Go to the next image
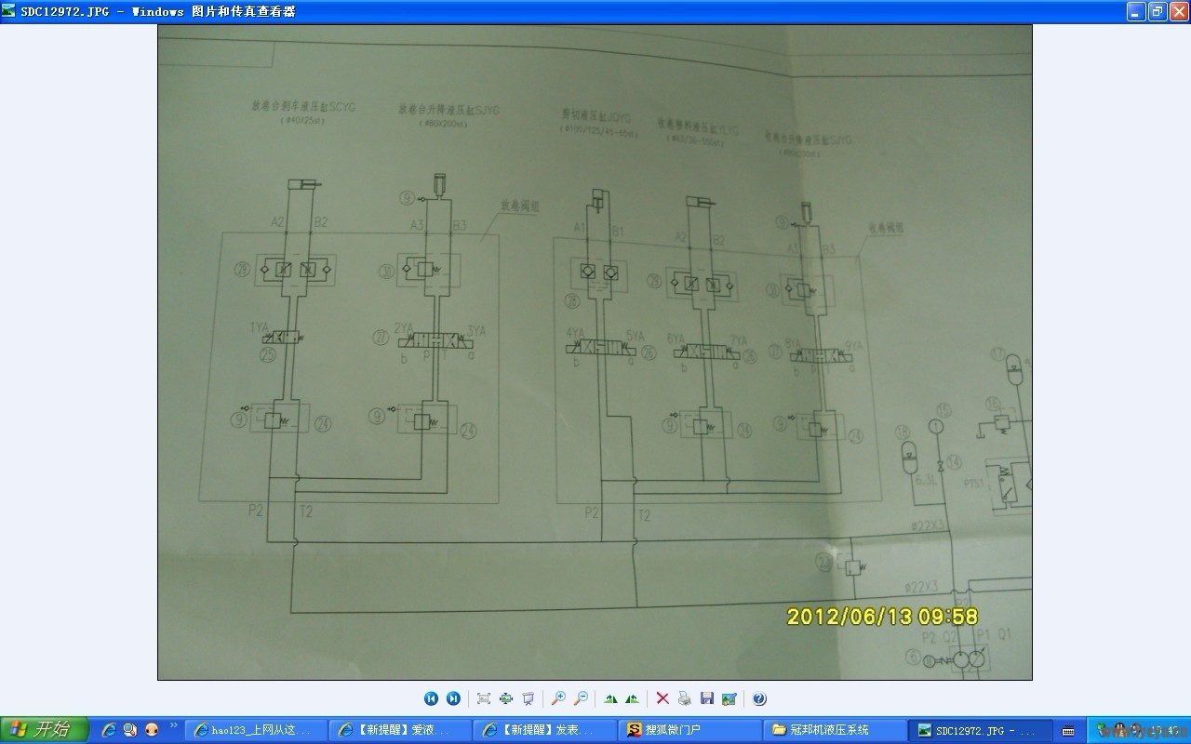The height and width of the screenshot is (744, 1191). tap(453, 698)
